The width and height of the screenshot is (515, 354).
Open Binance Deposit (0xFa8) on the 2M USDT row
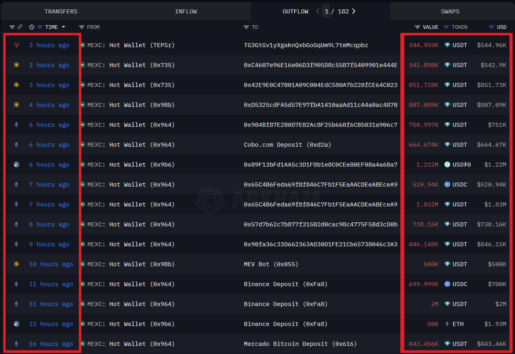pyautogui.click(x=286, y=304)
